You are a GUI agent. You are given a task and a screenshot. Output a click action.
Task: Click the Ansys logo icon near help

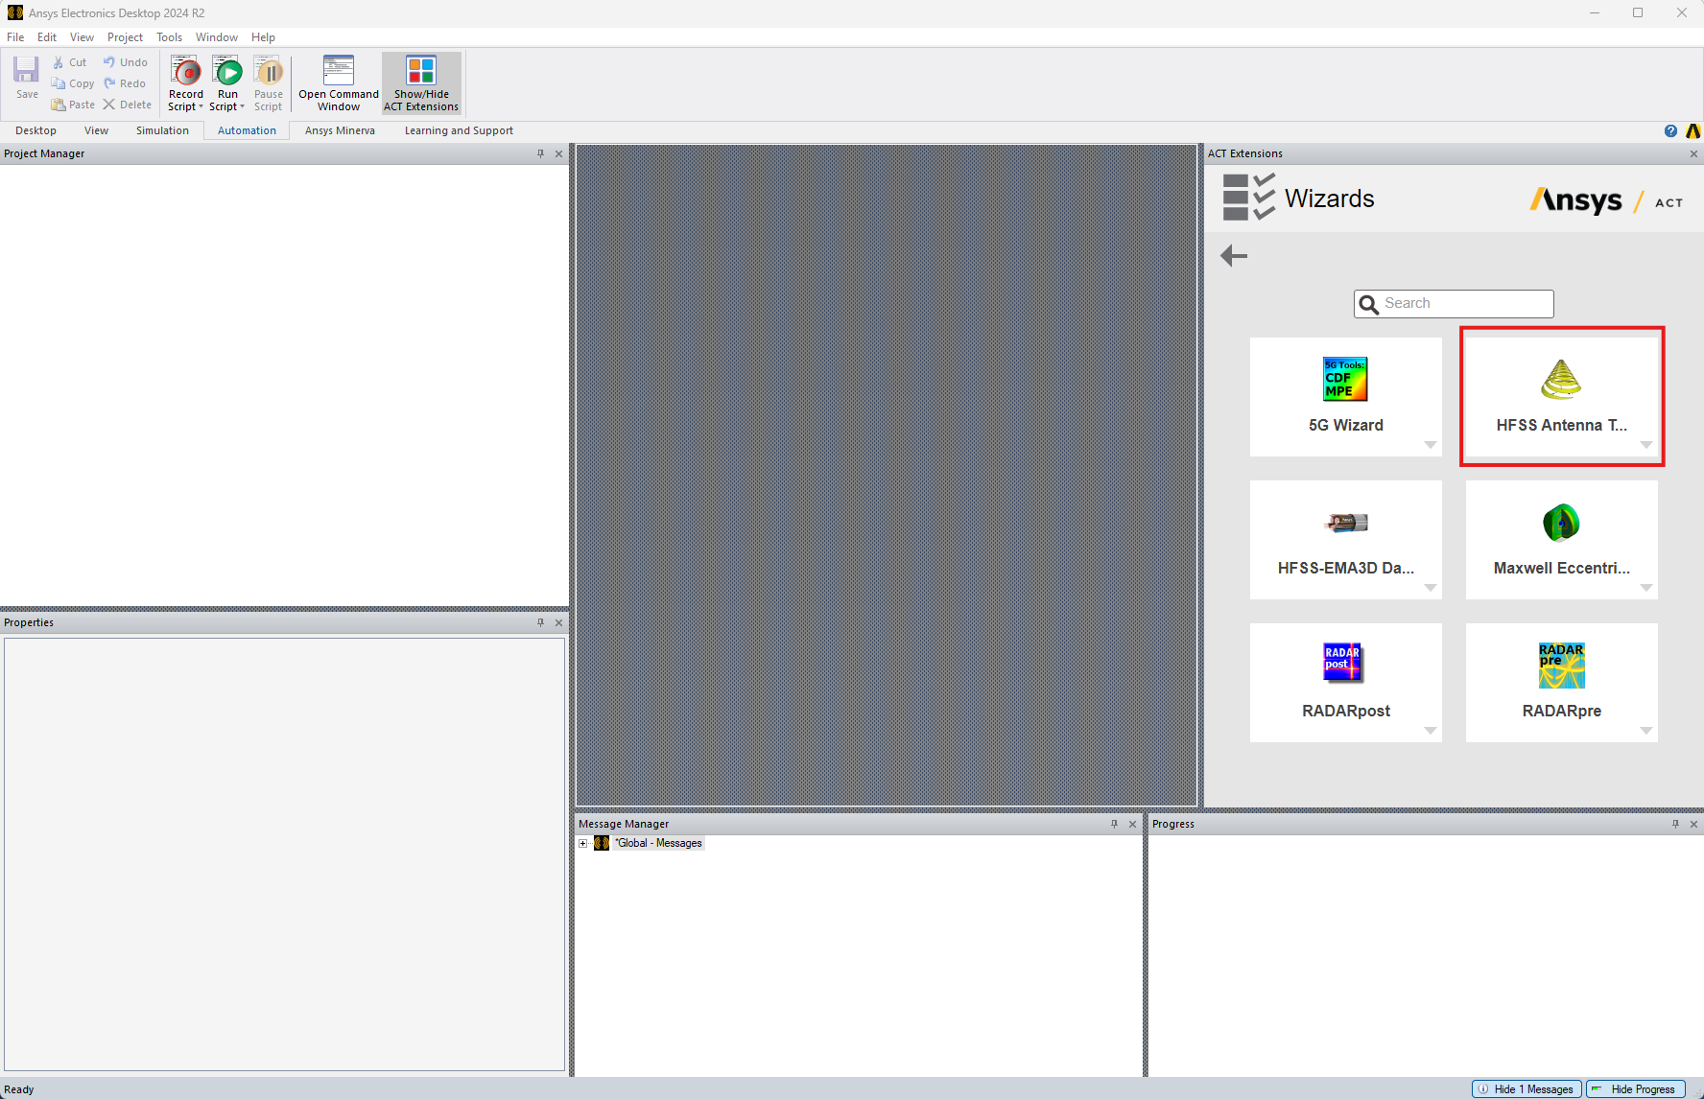(x=1693, y=130)
